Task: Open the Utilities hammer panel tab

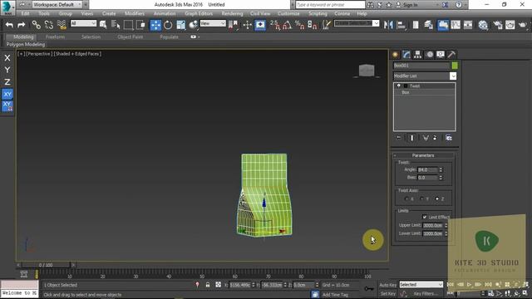Action: 451,55
